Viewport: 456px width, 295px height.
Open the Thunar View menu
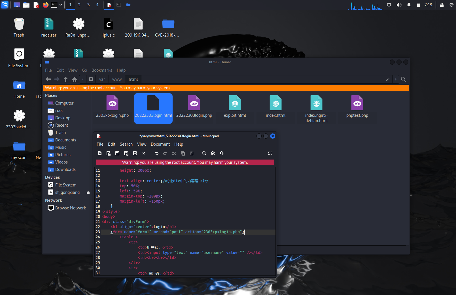point(73,70)
